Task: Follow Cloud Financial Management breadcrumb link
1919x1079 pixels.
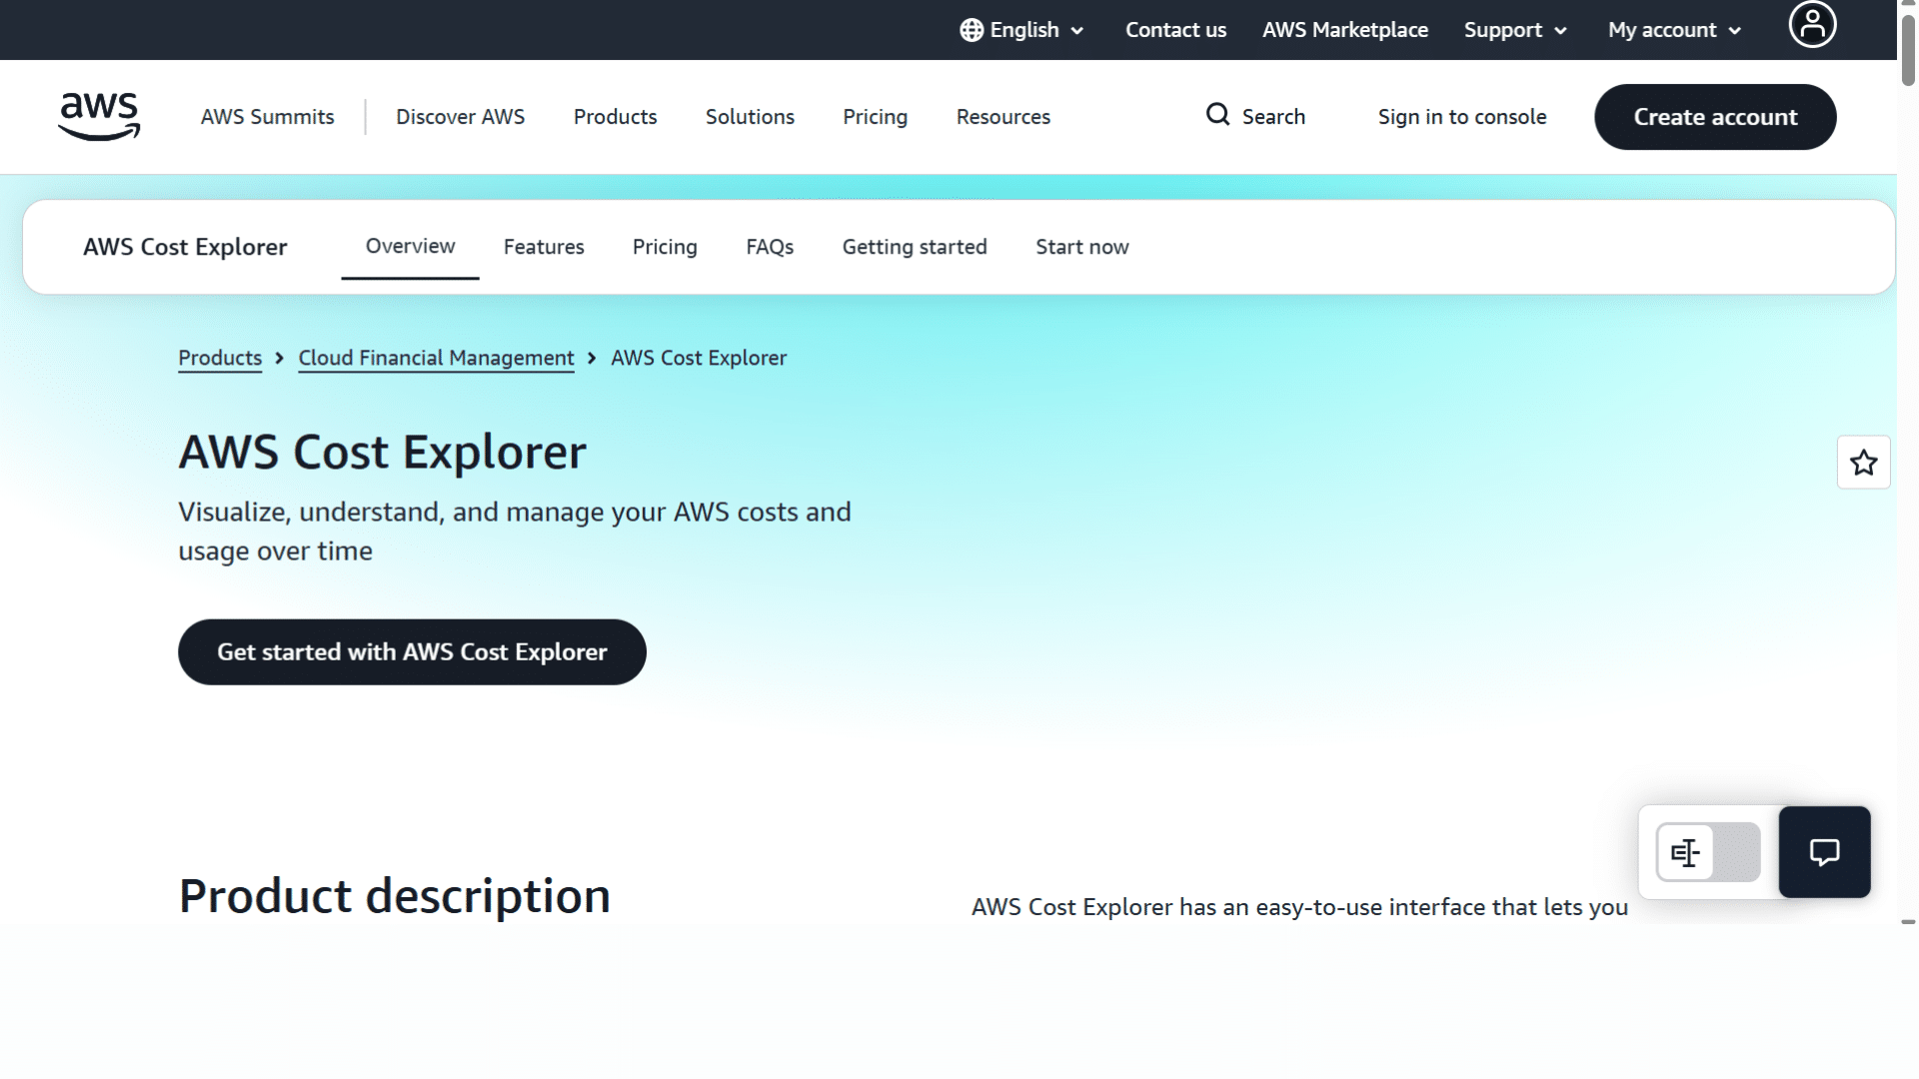Action: (436, 358)
